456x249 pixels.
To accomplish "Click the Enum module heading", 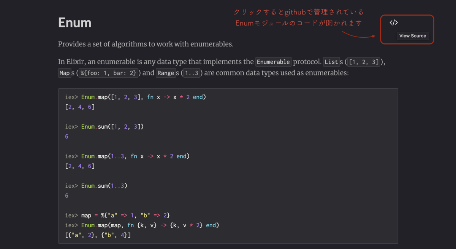I will click(75, 22).
